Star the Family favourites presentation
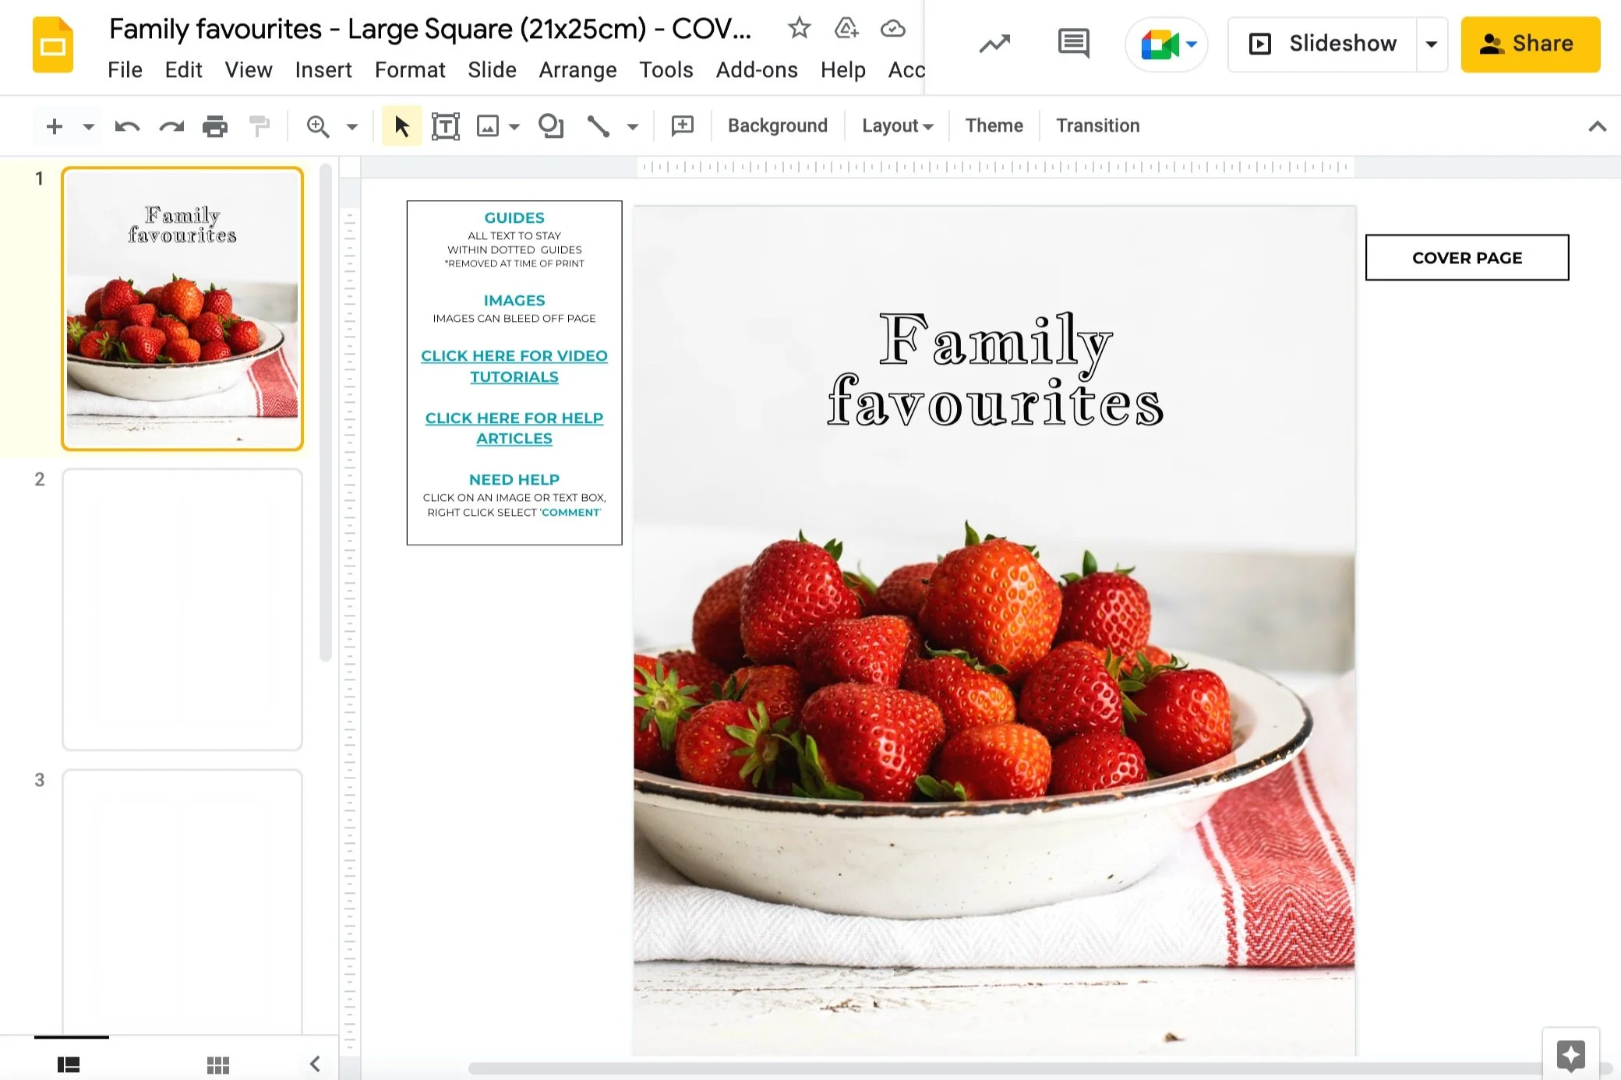The image size is (1621, 1080). (799, 28)
